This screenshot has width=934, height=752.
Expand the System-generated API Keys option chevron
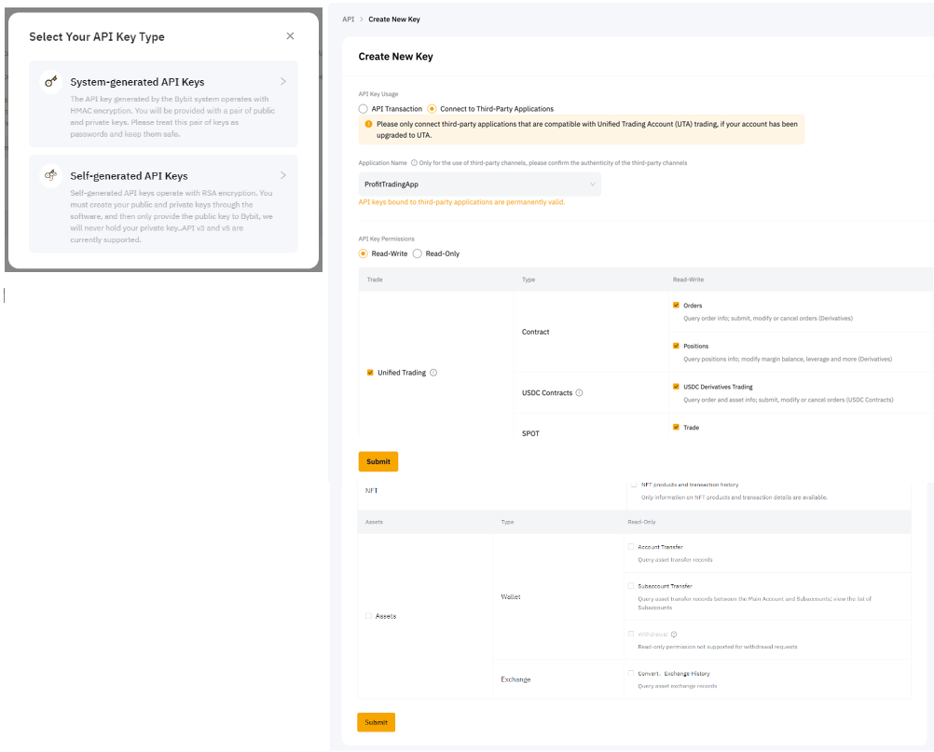(283, 82)
